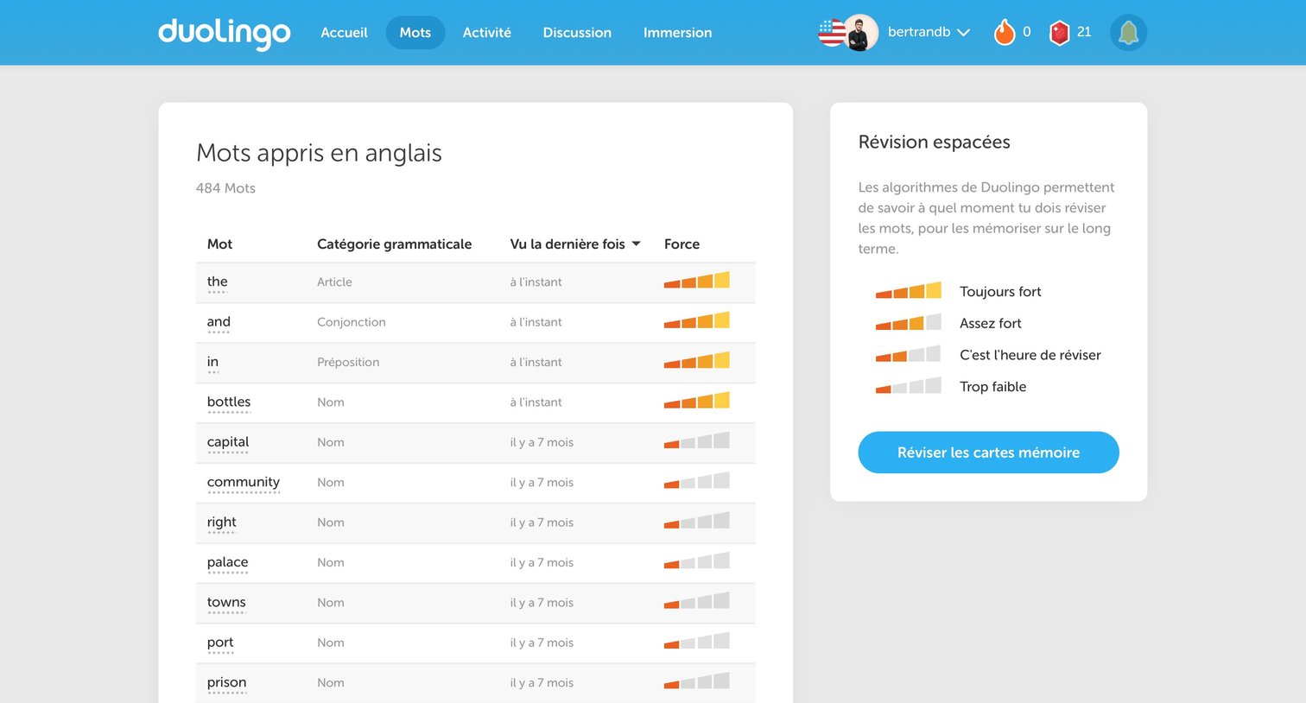Click the word "towns"

coord(226,603)
